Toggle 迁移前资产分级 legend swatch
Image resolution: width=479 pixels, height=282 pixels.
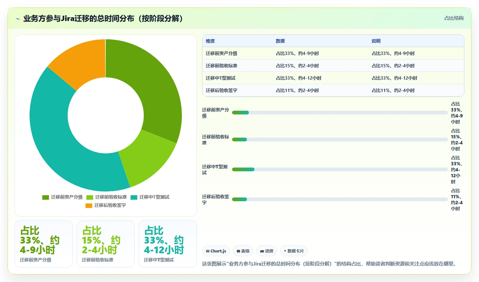tap(46, 197)
